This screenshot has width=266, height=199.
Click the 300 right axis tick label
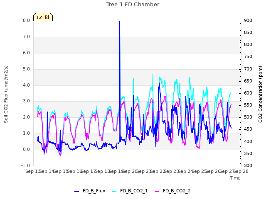248,165
